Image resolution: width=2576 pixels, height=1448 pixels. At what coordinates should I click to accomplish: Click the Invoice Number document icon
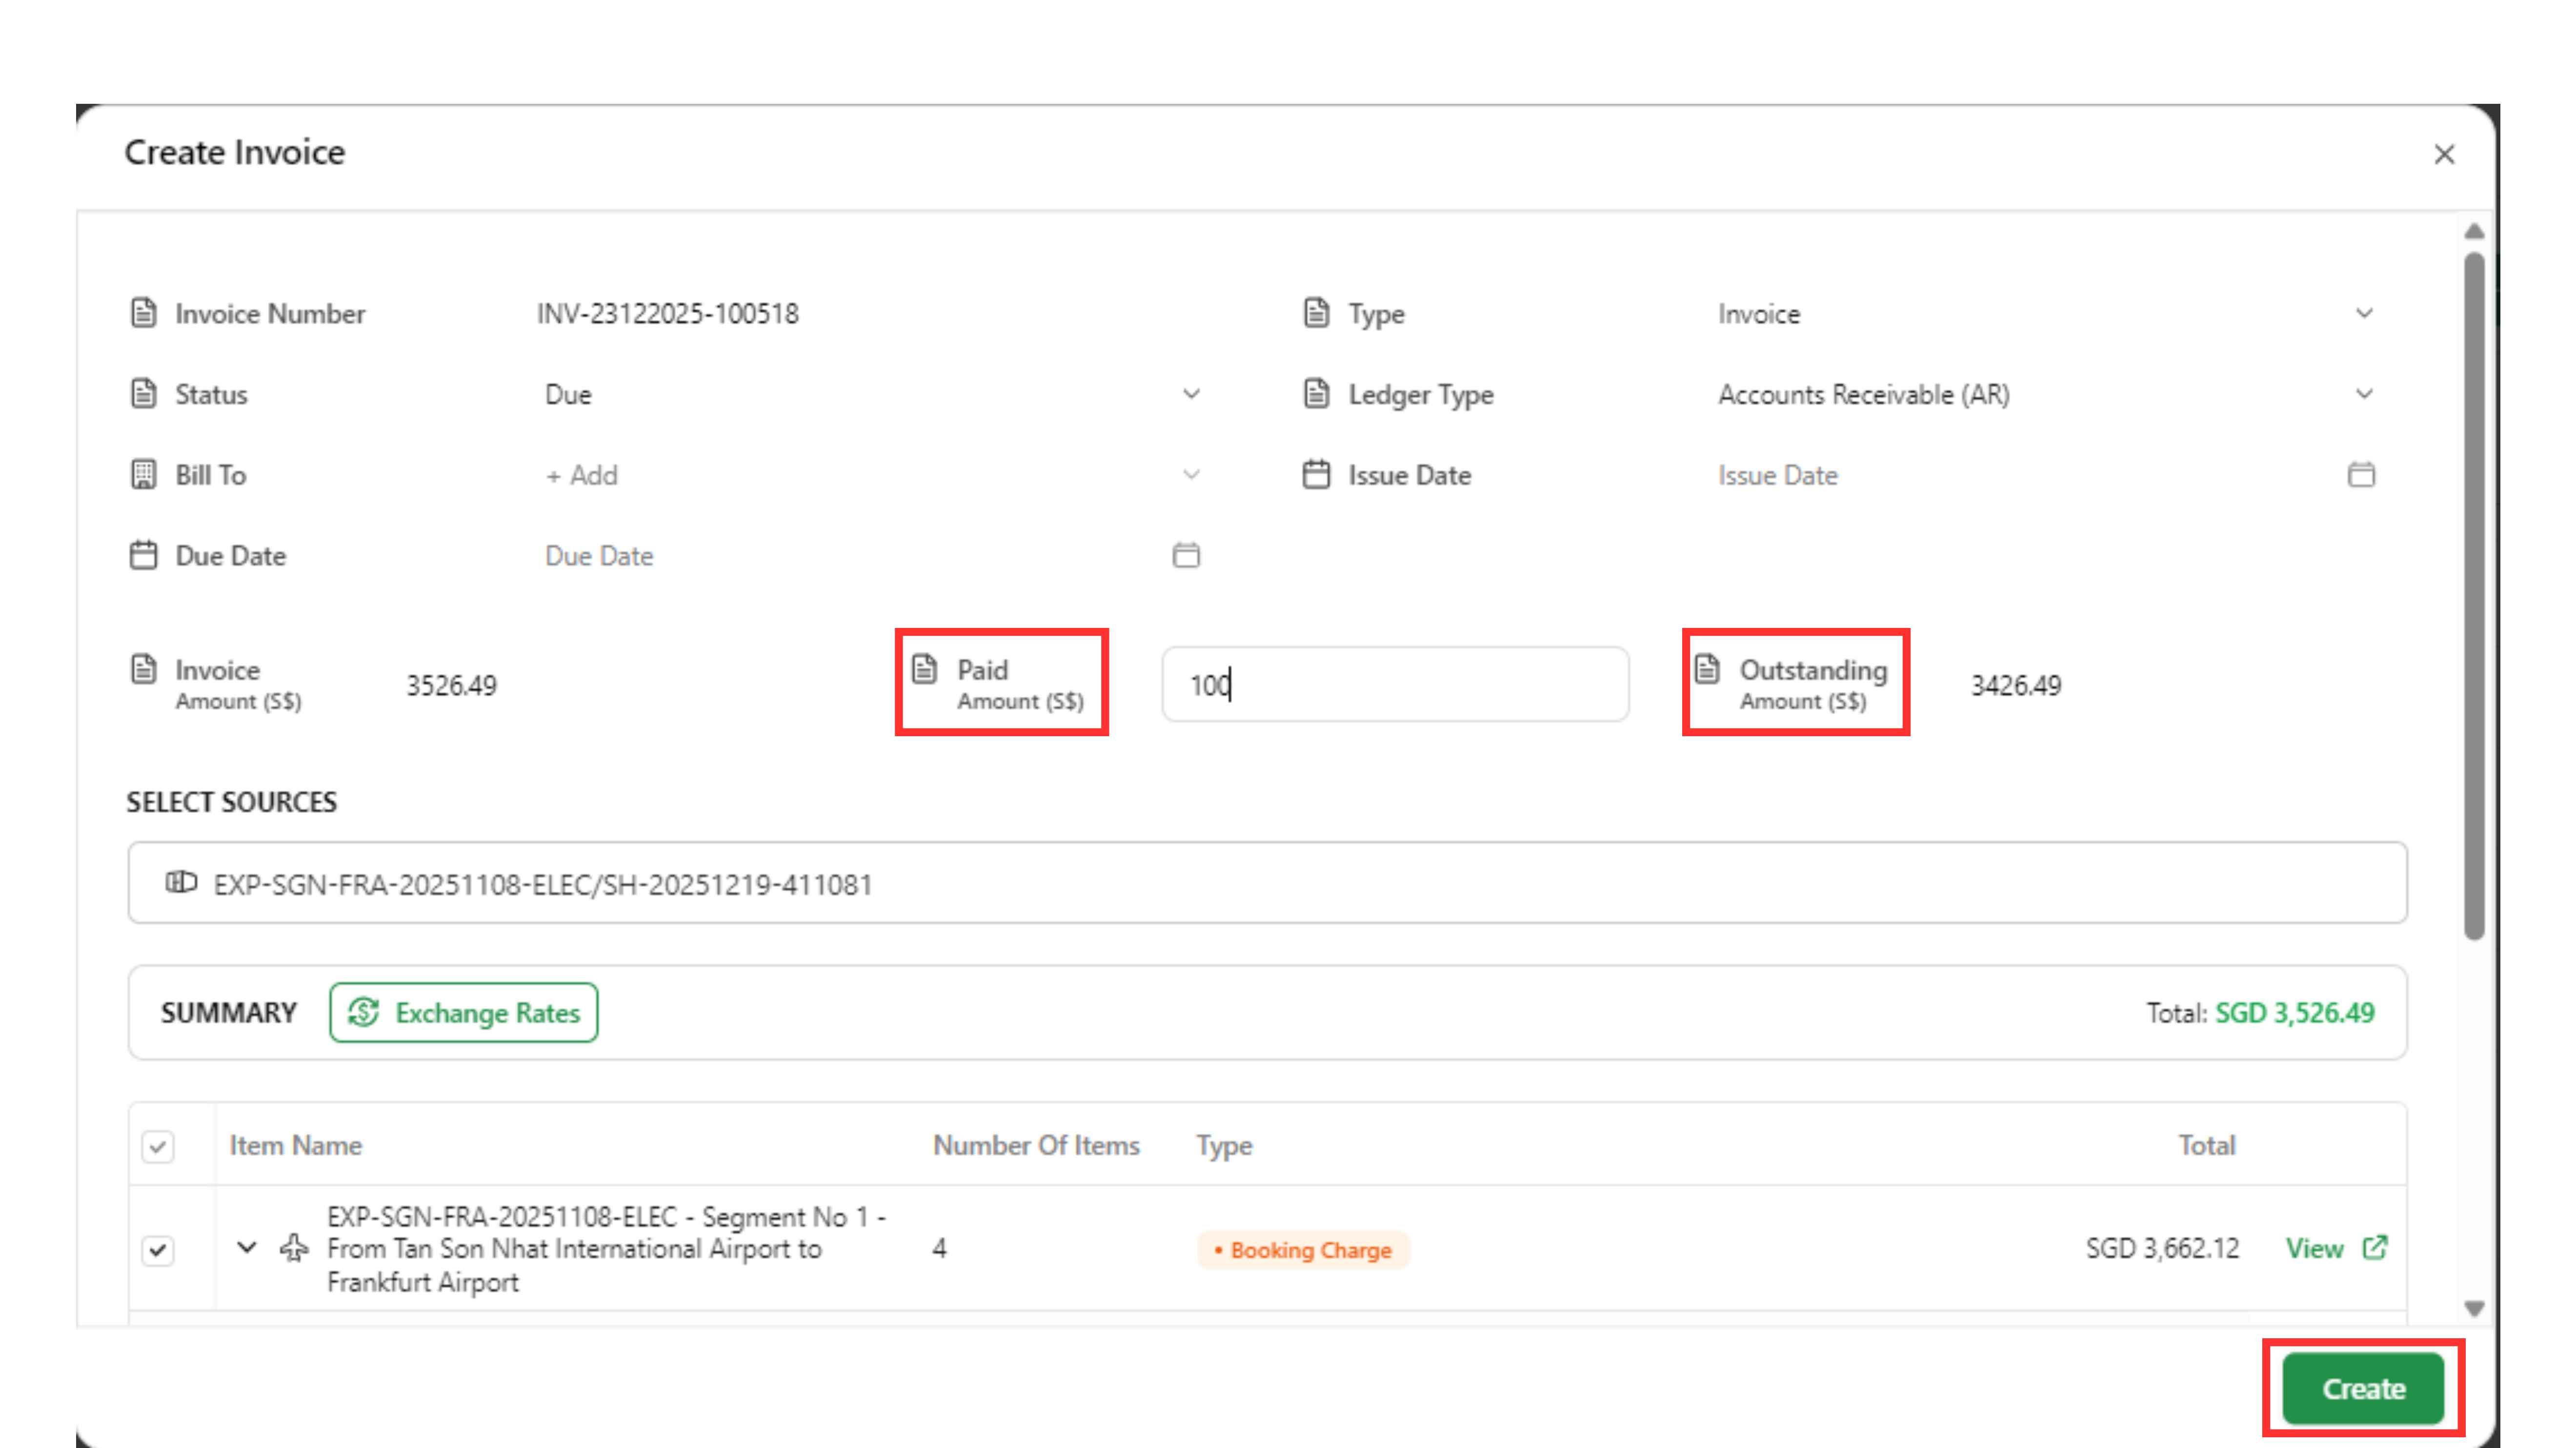tap(144, 313)
